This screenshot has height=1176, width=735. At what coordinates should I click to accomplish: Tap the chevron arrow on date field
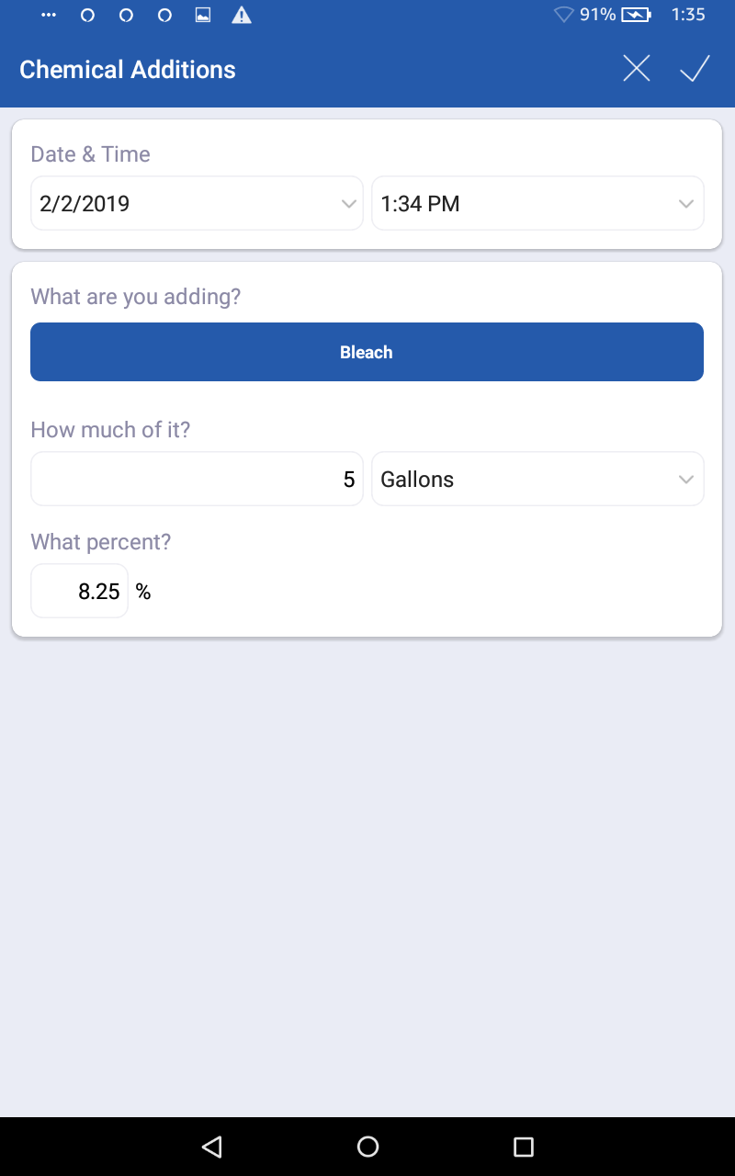click(348, 203)
